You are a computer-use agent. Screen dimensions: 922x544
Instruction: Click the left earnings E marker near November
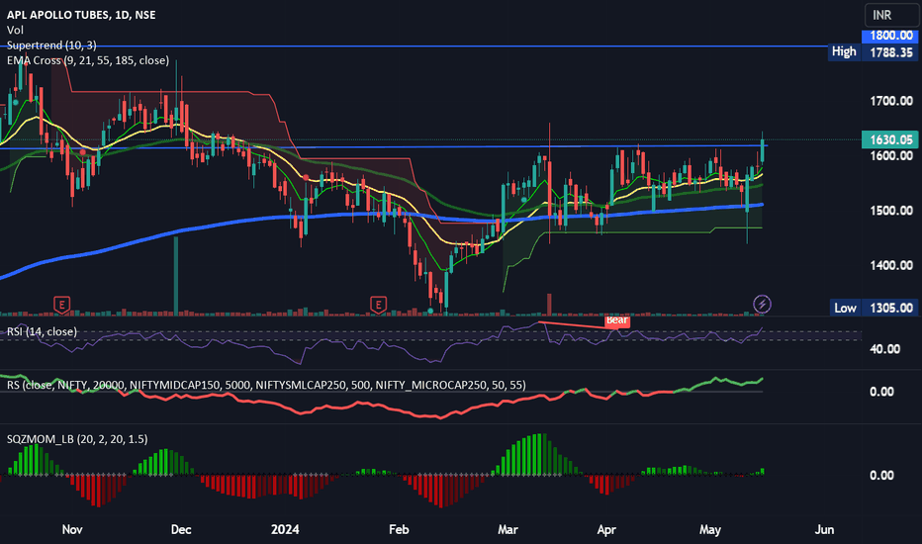(61, 305)
